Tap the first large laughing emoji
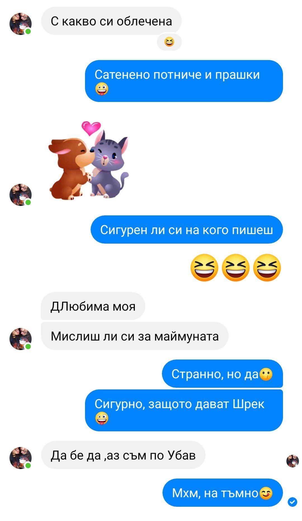The width and height of the screenshot is (302, 521). click(x=204, y=267)
